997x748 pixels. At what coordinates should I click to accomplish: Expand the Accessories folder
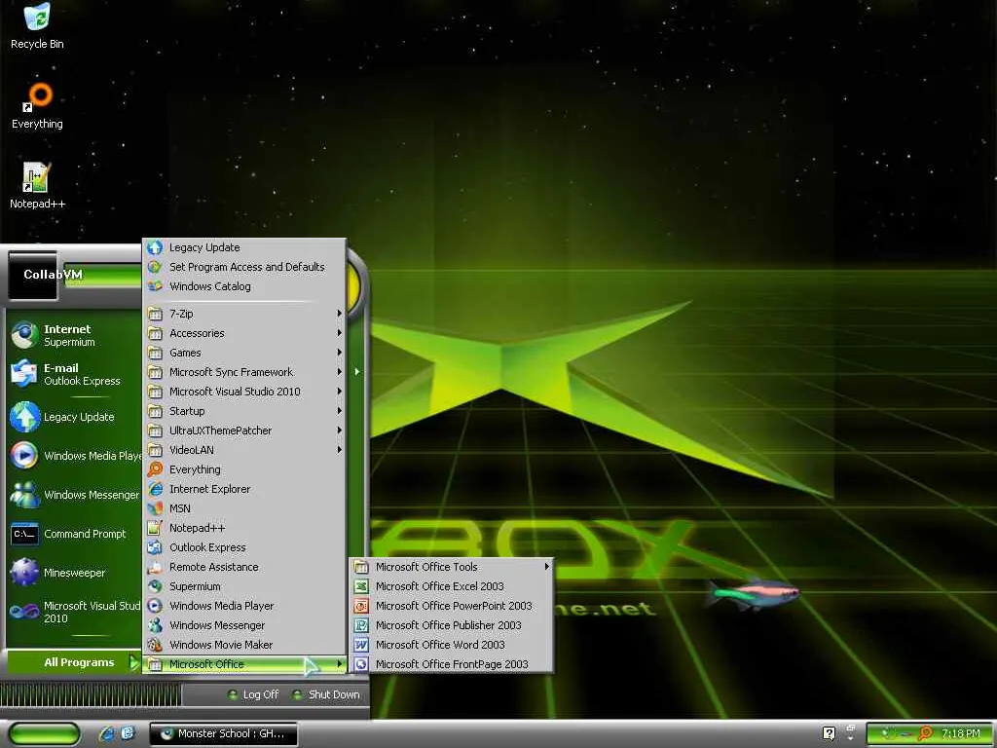(244, 333)
